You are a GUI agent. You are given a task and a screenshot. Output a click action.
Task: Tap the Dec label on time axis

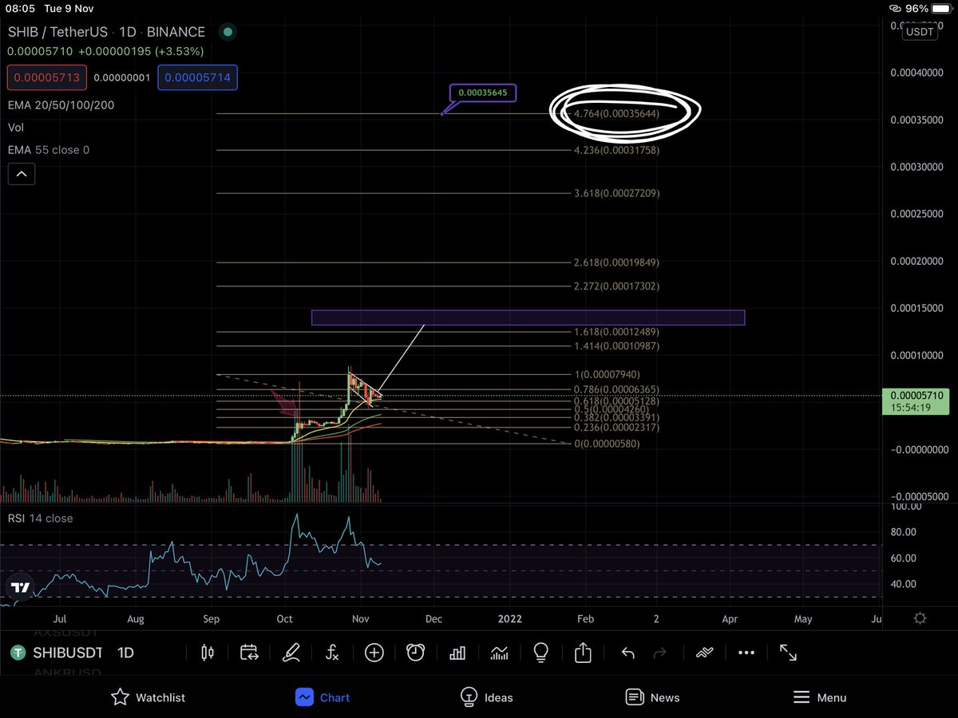pos(433,618)
